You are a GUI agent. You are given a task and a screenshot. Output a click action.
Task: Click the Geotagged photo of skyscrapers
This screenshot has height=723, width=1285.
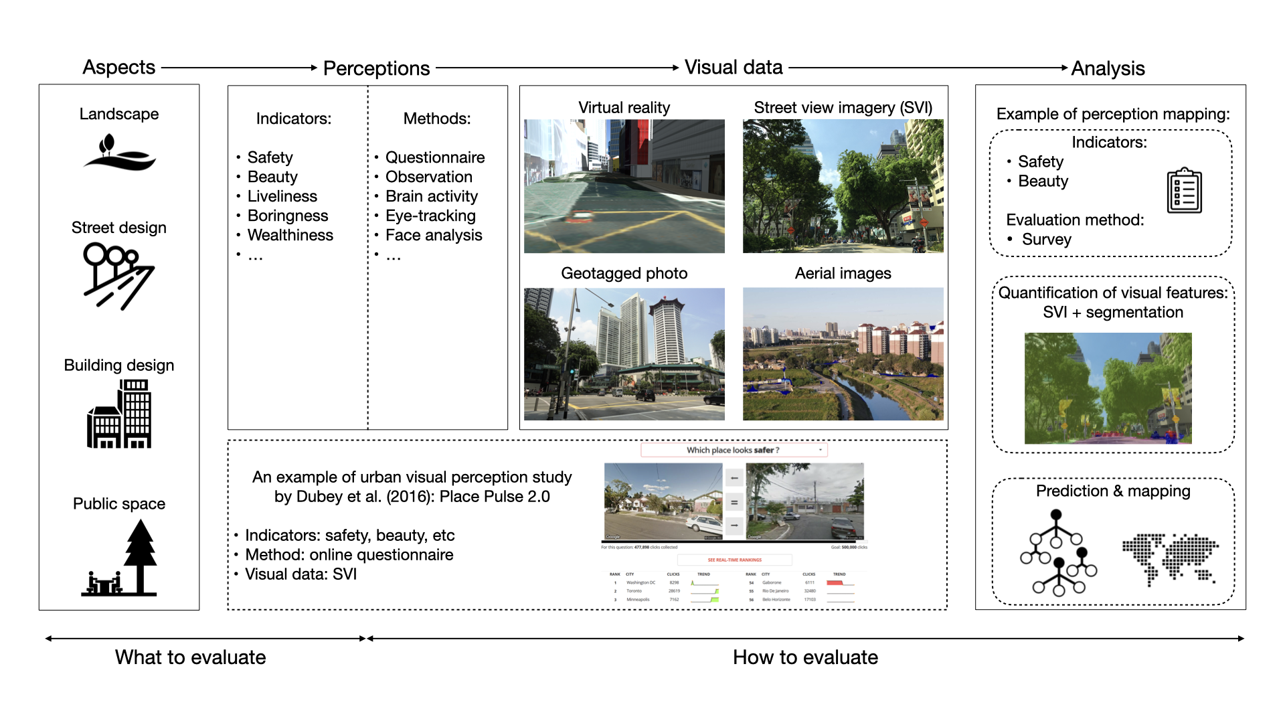pos(626,353)
